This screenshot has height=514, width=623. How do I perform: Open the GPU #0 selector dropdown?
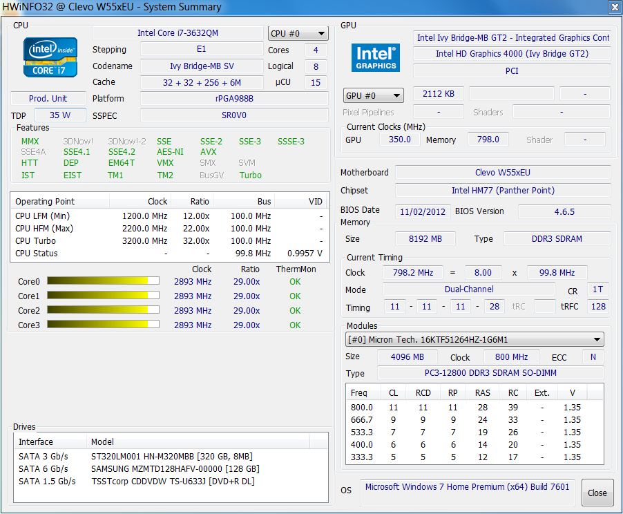click(373, 95)
